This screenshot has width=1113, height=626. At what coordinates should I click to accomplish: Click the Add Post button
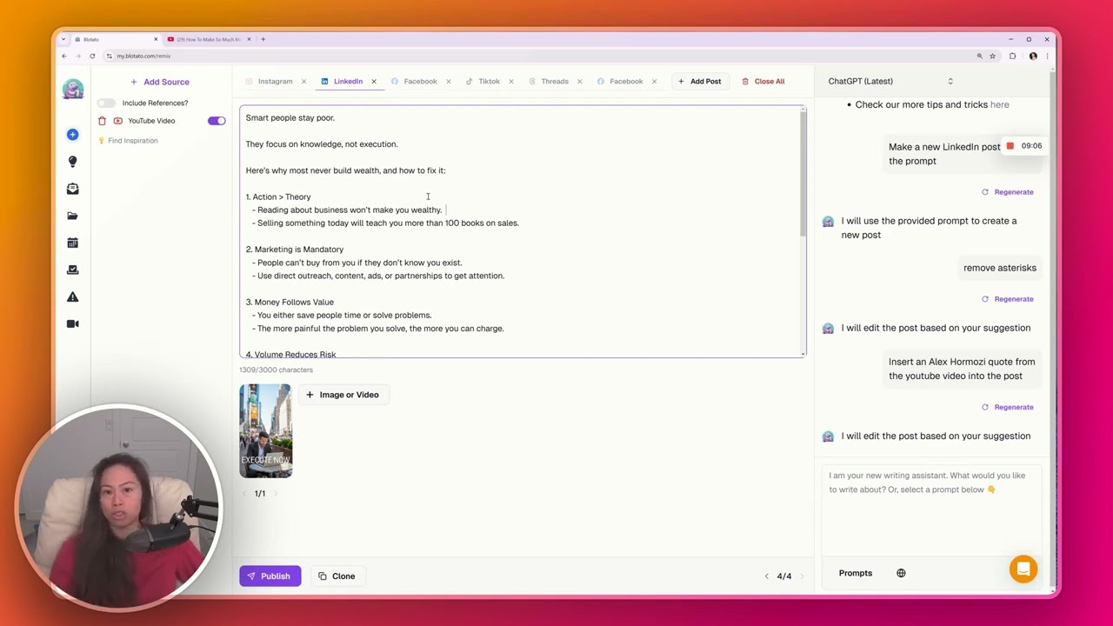click(700, 82)
